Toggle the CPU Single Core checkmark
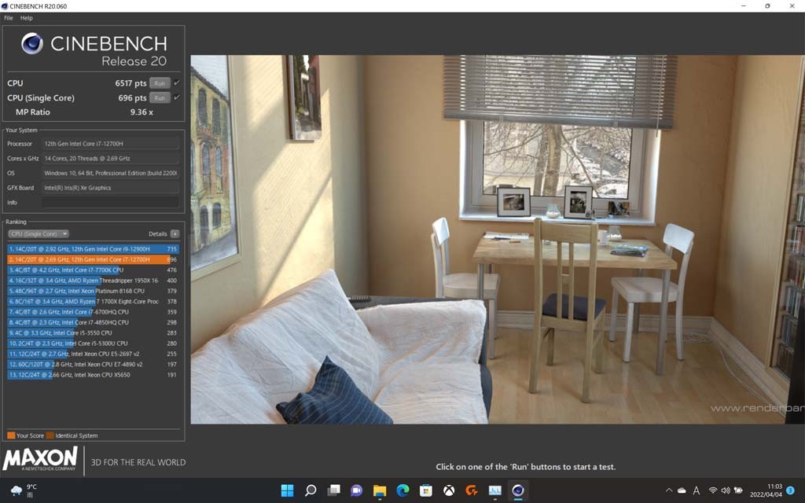The height and width of the screenshot is (503, 805). (177, 97)
